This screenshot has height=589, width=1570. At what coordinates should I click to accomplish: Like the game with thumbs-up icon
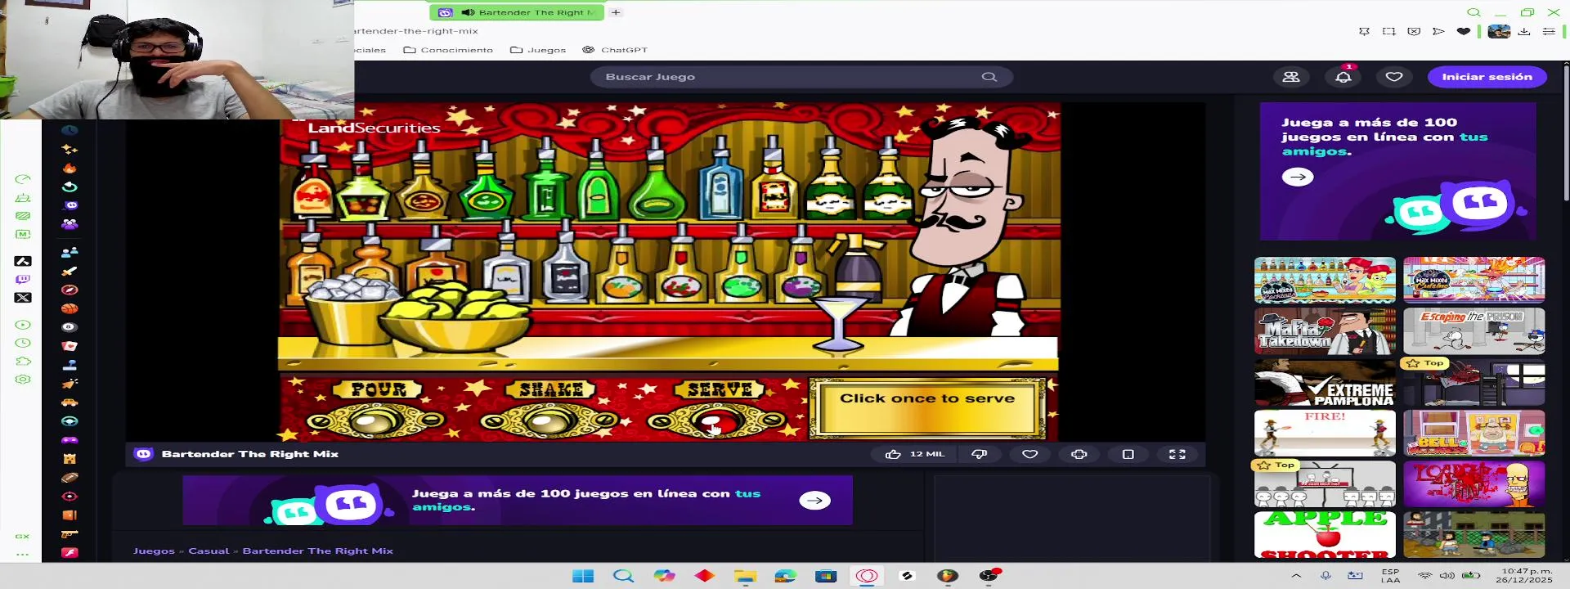(x=893, y=454)
